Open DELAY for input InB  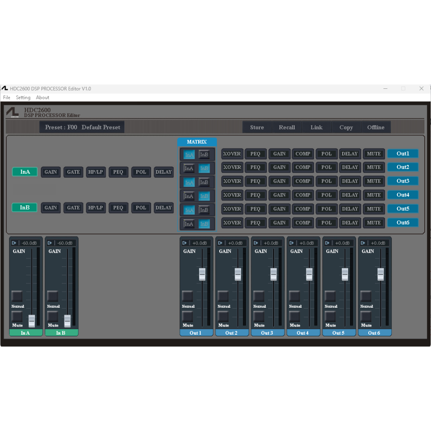click(x=164, y=208)
